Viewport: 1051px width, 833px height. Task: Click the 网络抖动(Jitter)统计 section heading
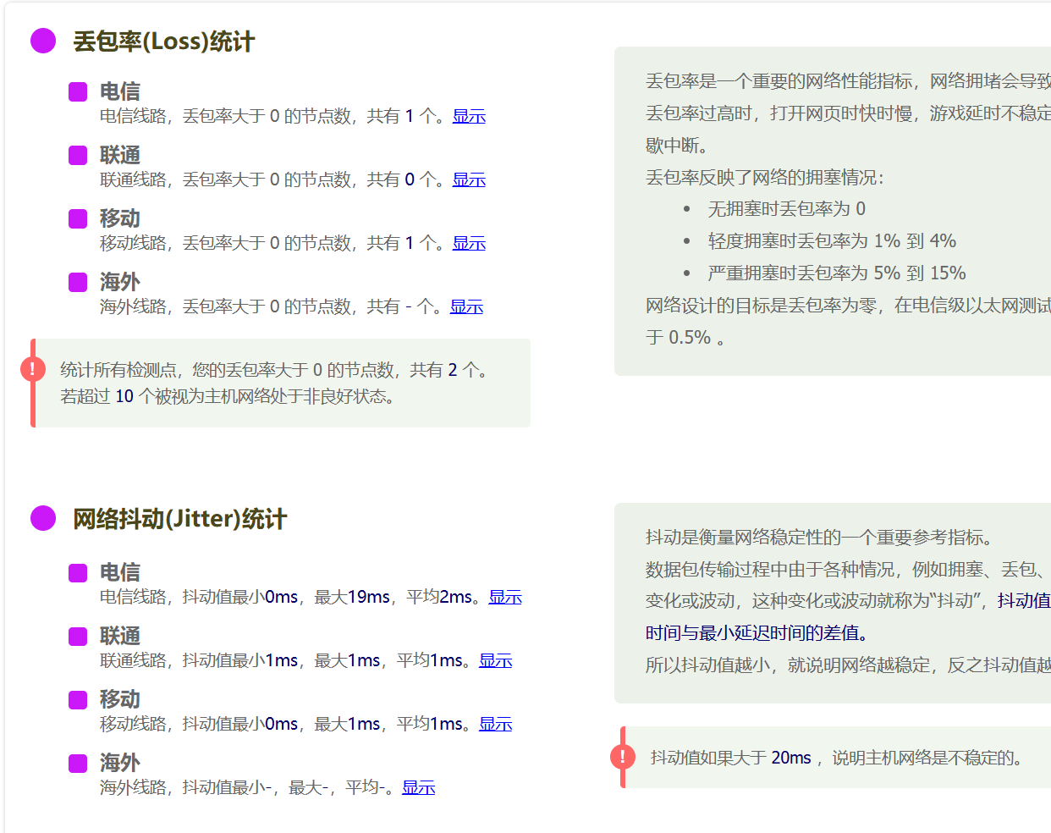[179, 519]
